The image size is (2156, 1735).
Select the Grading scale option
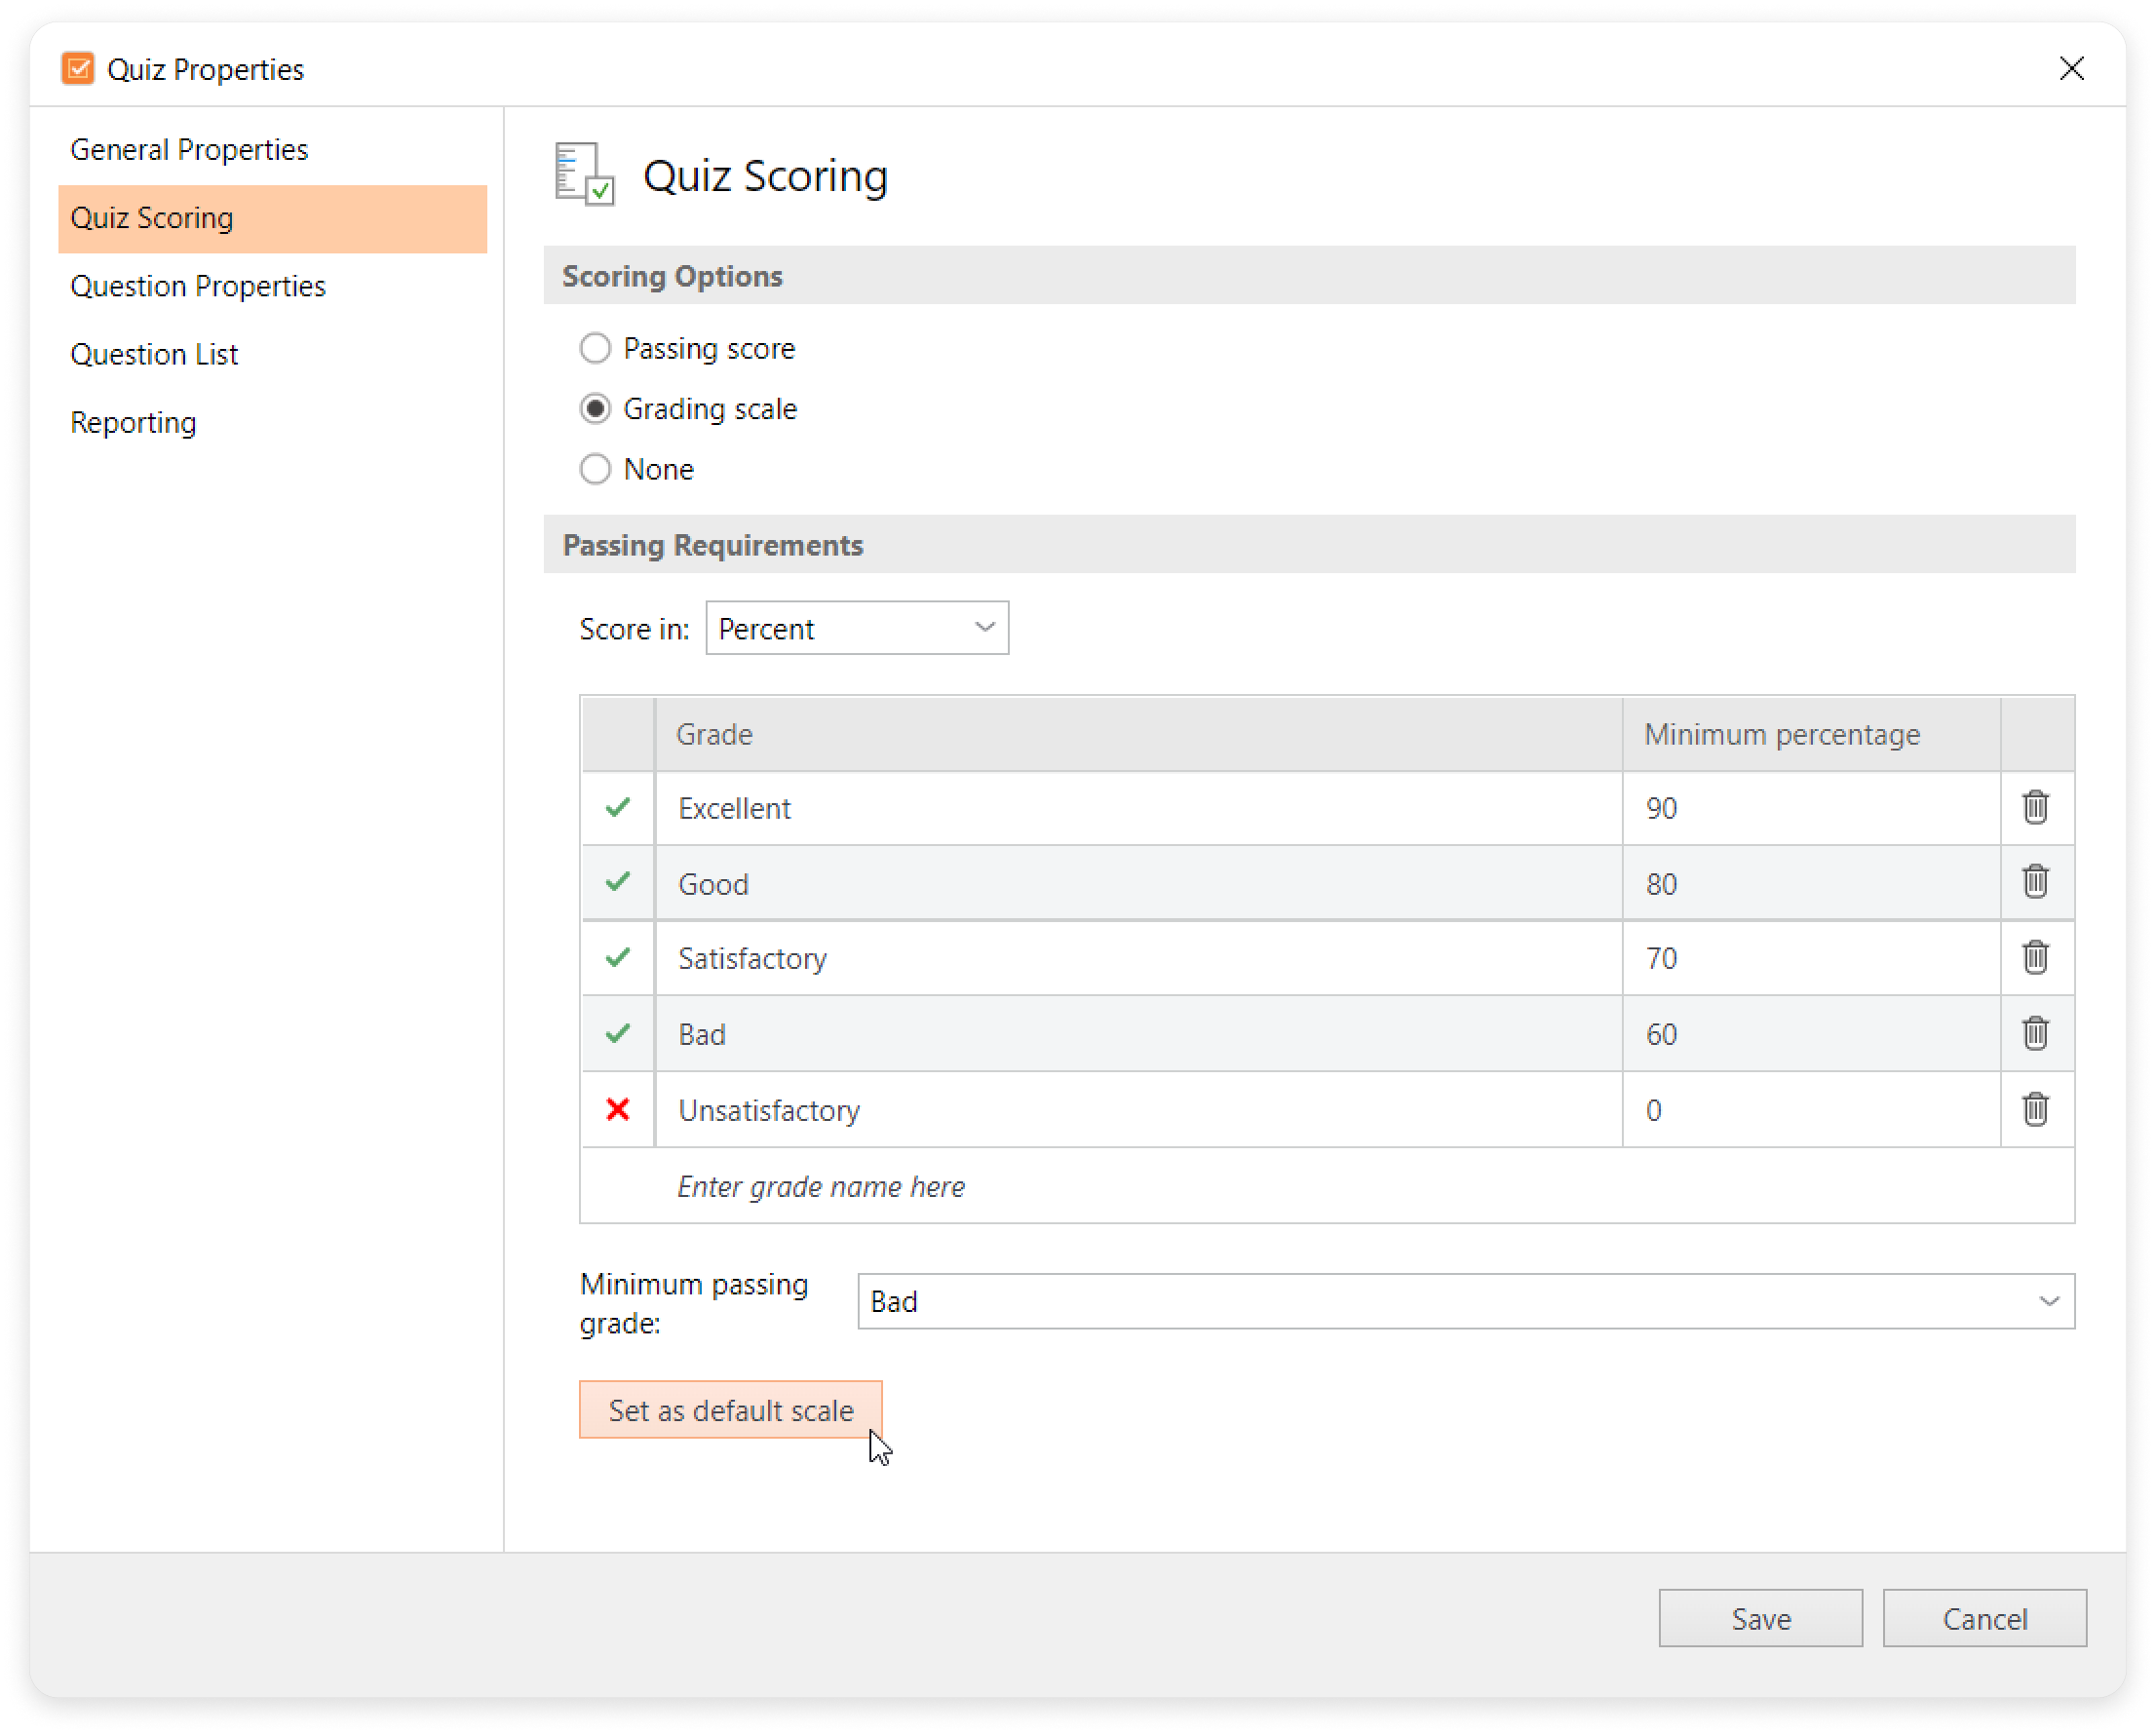point(595,409)
